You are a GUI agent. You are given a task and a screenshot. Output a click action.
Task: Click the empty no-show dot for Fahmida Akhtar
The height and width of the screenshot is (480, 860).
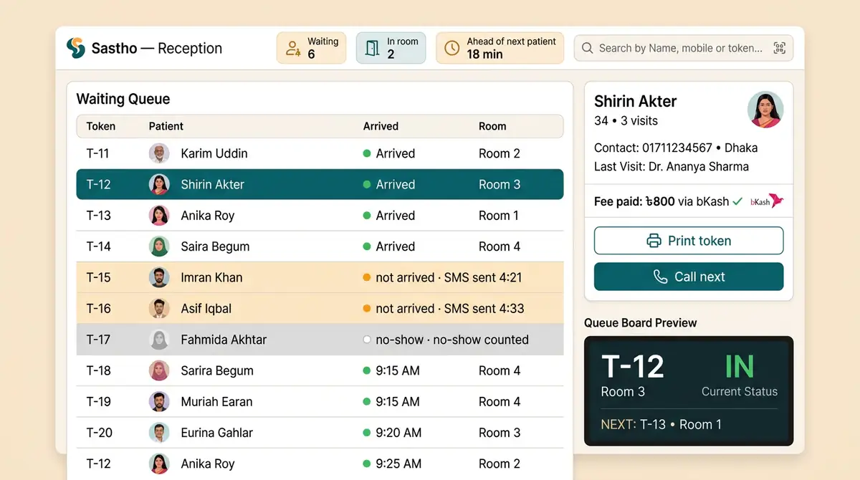[367, 340]
